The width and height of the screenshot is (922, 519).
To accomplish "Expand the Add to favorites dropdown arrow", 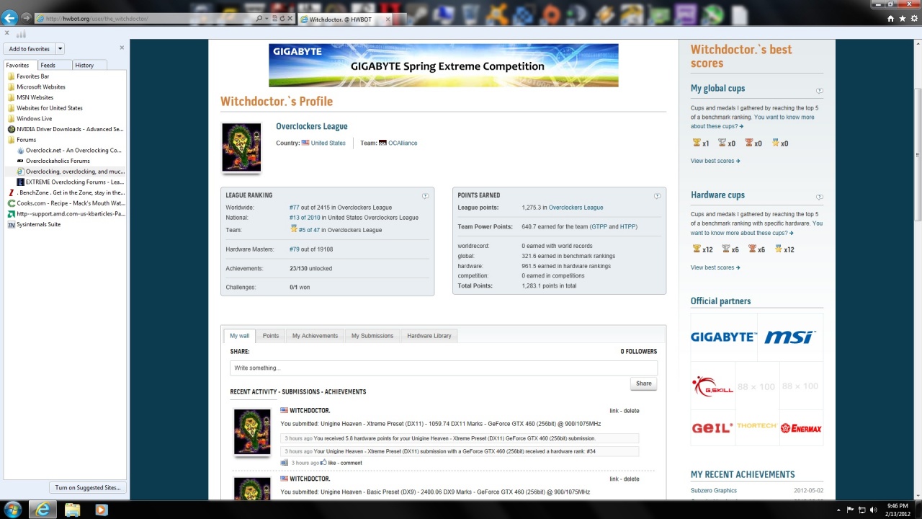I will click(61, 49).
